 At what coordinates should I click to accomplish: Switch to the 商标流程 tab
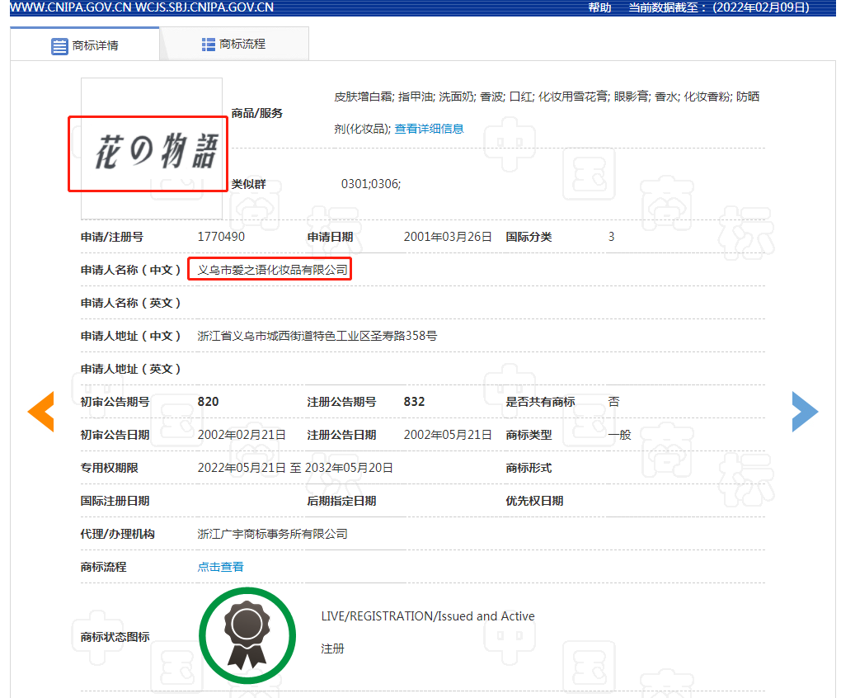point(242,45)
